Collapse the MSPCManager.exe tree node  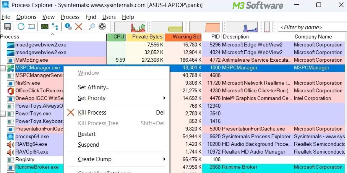point(3,68)
